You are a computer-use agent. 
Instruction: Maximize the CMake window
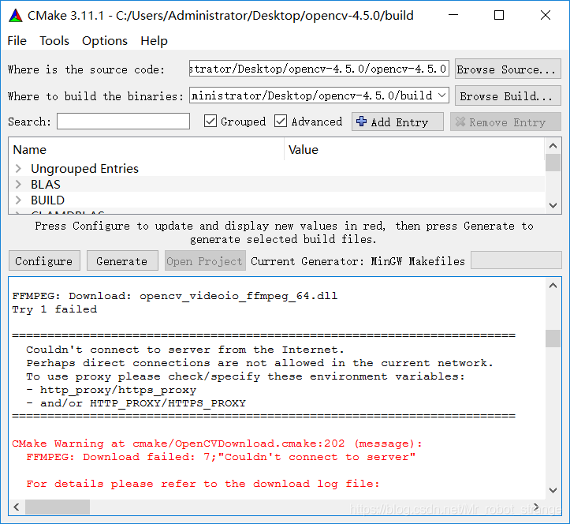(499, 15)
